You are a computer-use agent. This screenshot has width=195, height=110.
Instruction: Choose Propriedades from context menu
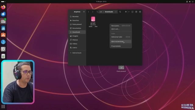click(121, 46)
